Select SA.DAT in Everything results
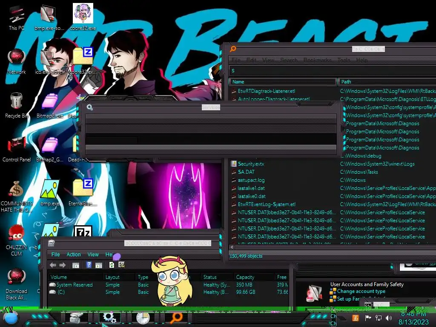The width and height of the screenshot is (436, 327). pyautogui.click(x=246, y=172)
